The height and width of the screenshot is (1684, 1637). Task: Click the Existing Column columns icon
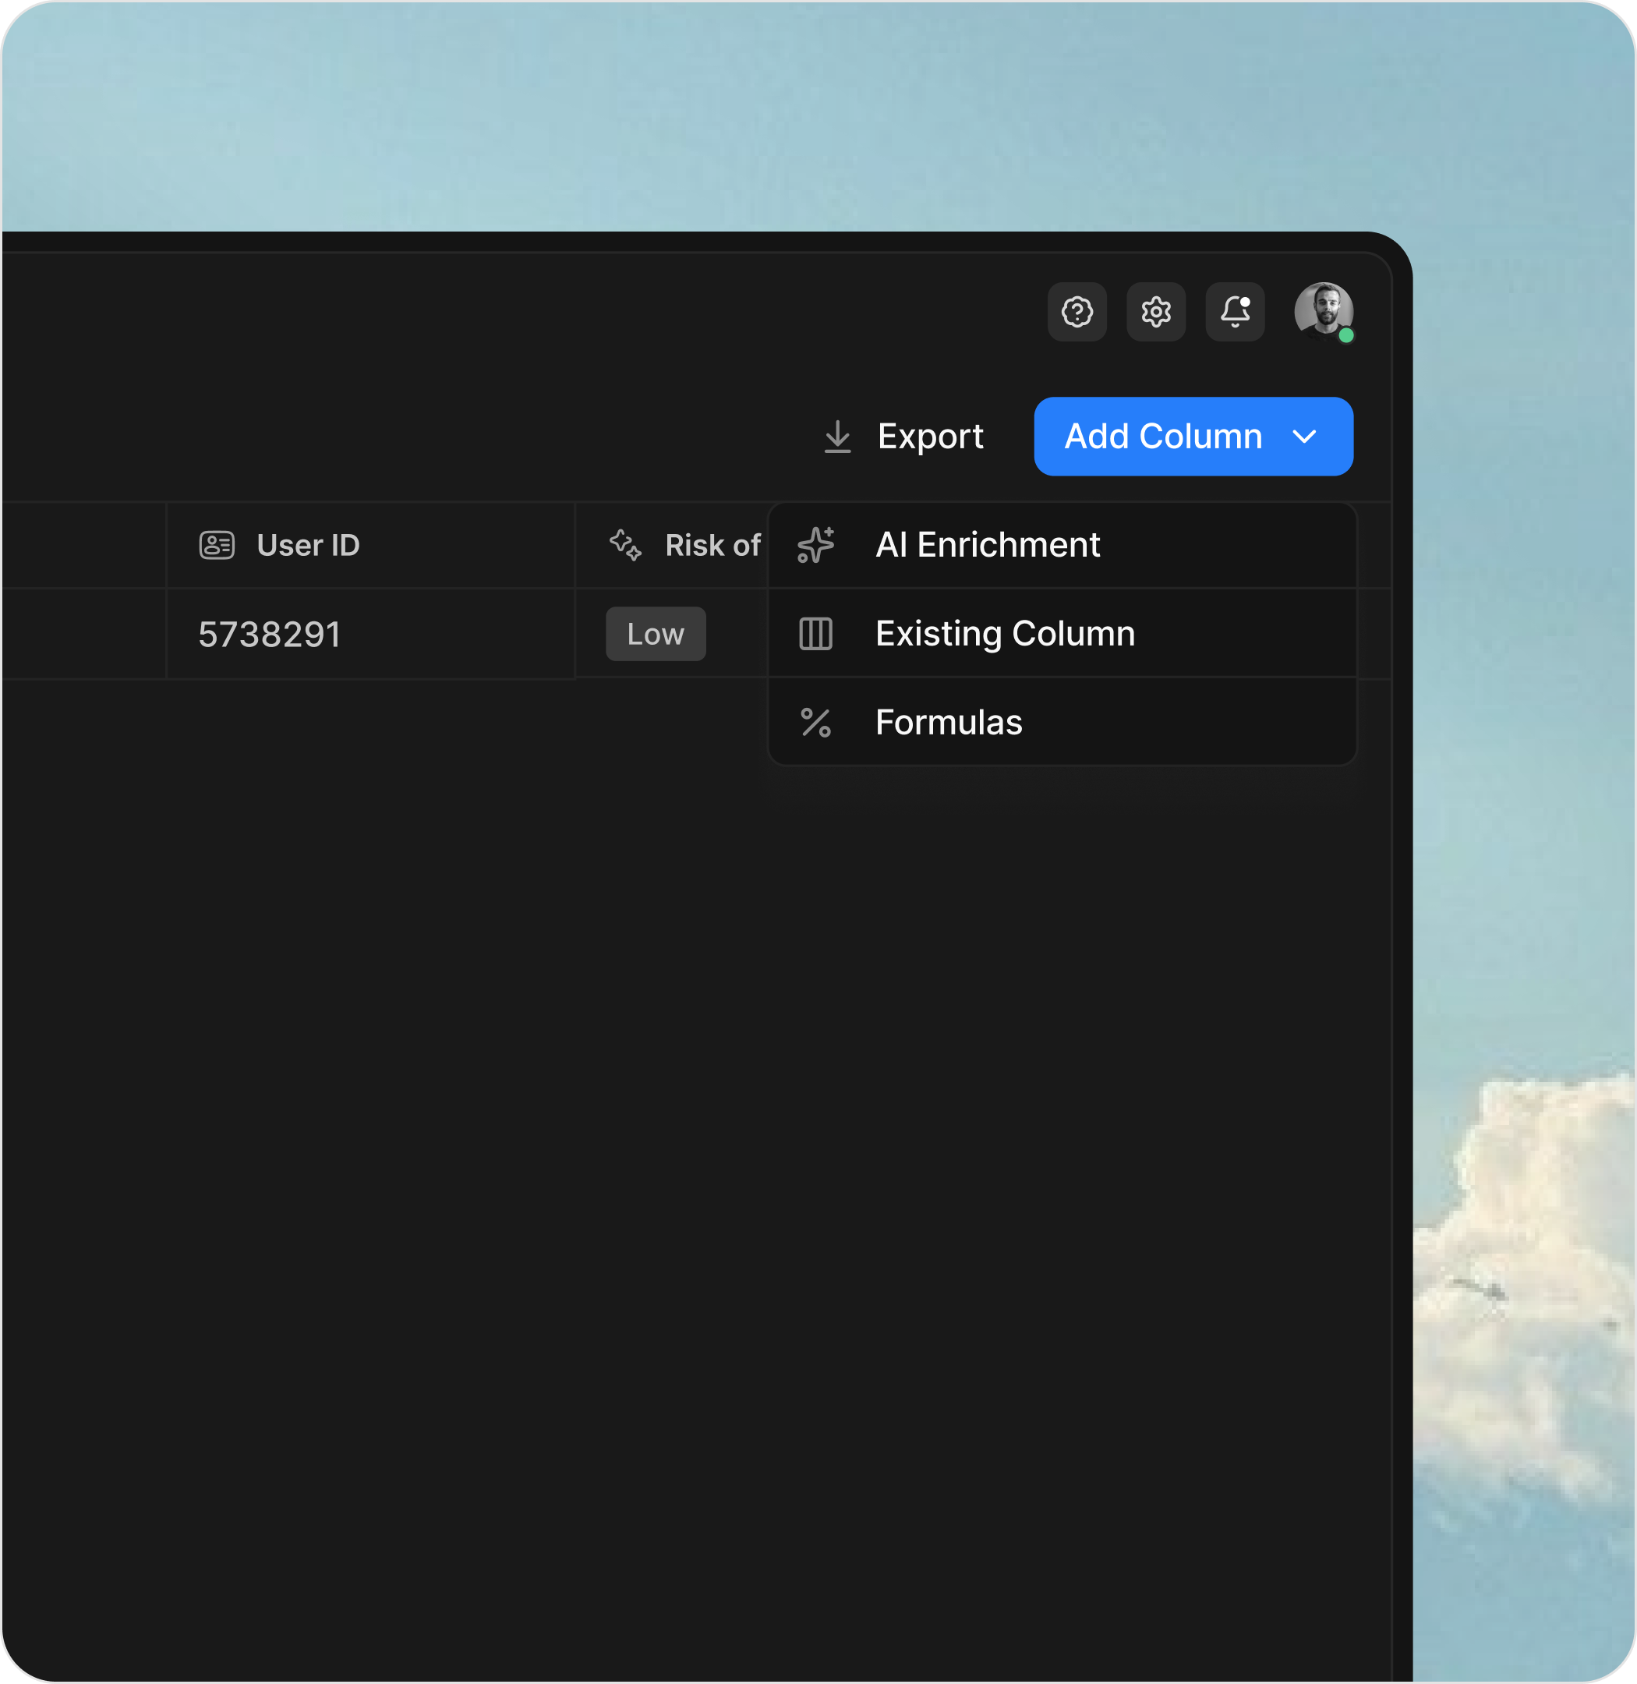coord(815,634)
